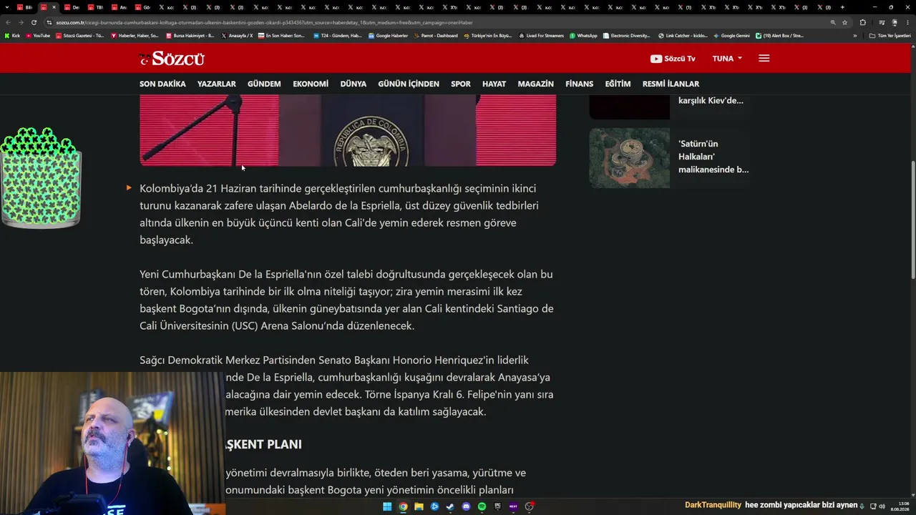The height and width of the screenshot is (515, 916).
Task: Open the browser Extensions puzzle icon
Action: pyautogui.click(x=862, y=22)
